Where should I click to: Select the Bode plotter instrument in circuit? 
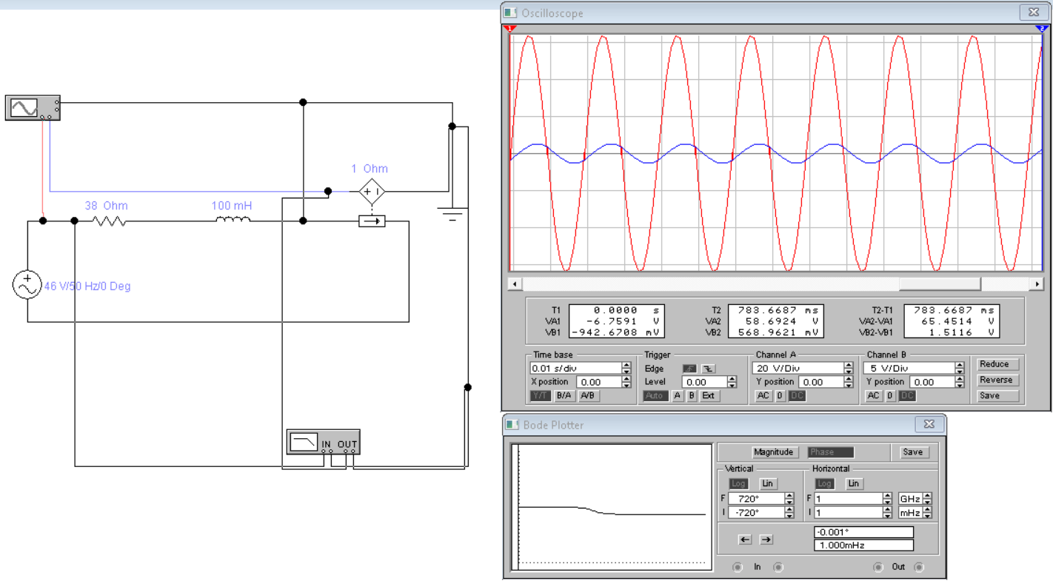[323, 442]
